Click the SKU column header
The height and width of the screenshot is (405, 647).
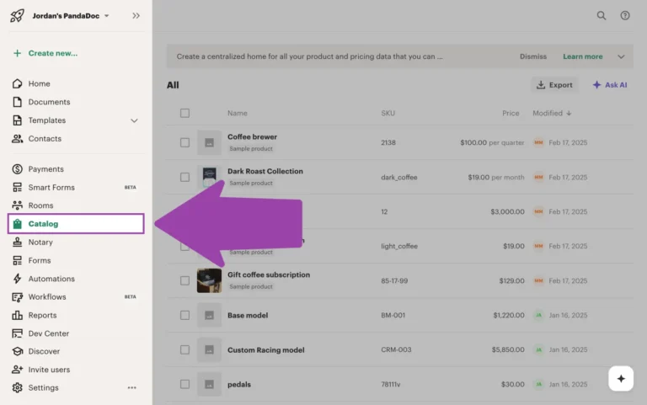point(388,113)
